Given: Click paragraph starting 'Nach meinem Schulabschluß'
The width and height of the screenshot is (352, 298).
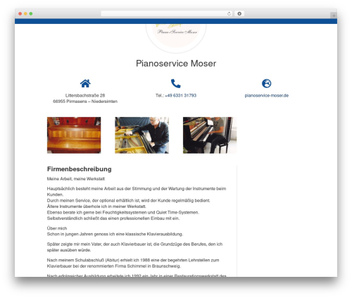Looking at the screenshot, I should pyautogui.click(x=133, y=263).
